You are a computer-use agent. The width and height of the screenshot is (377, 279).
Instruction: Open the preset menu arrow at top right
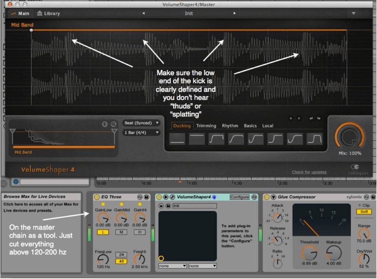pos(353,14)
